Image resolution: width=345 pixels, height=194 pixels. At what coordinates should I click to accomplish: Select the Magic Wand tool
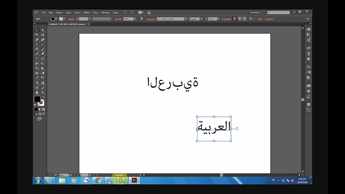point(37,35)
